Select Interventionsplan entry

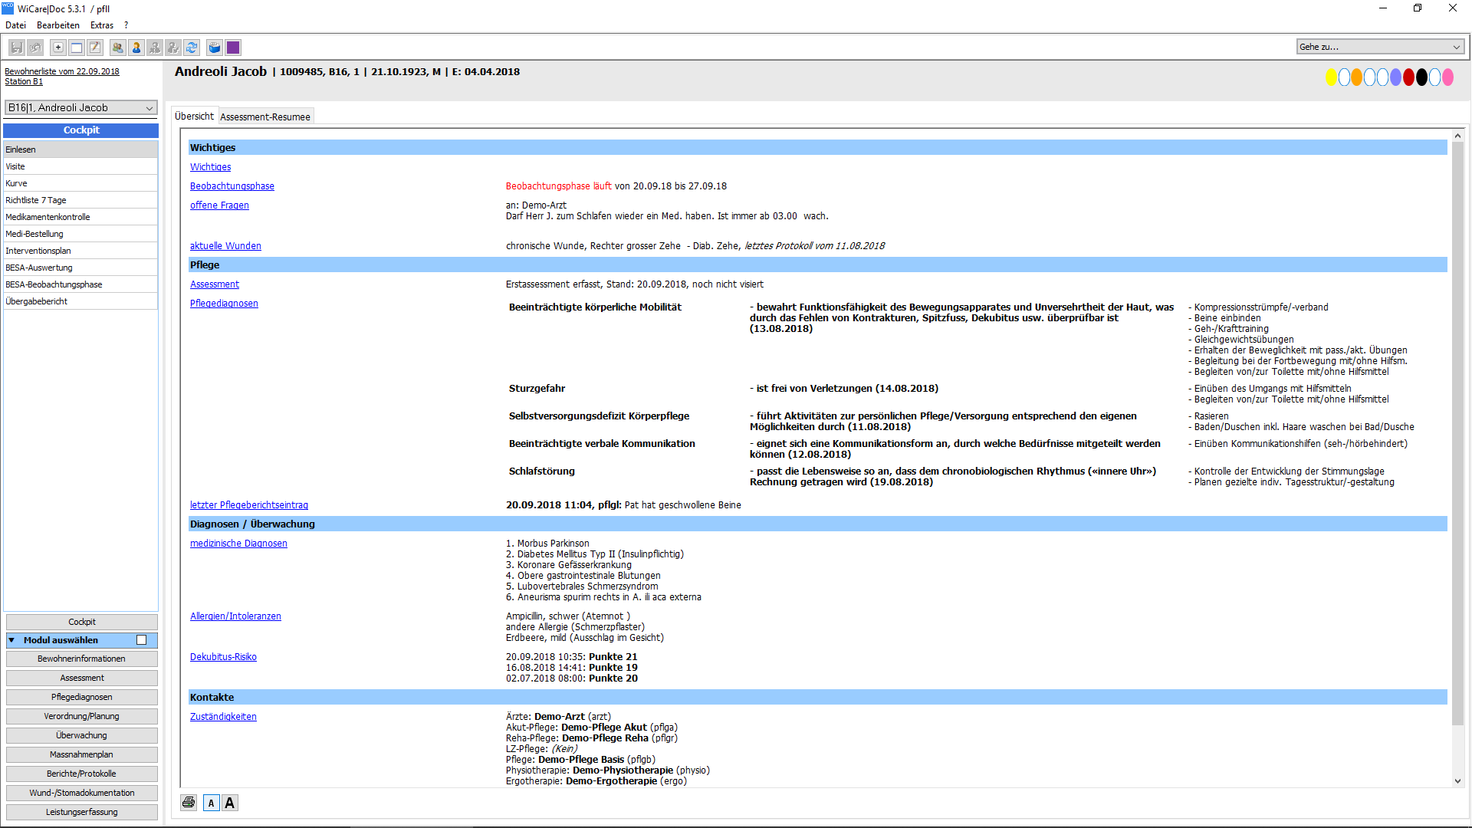[80, 251]
